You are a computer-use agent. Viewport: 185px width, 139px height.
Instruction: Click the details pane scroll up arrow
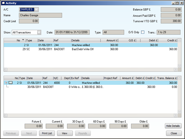click(179, 78)
